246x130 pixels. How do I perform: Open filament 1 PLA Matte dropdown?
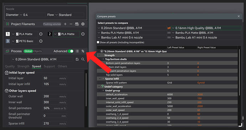(25, 34)
